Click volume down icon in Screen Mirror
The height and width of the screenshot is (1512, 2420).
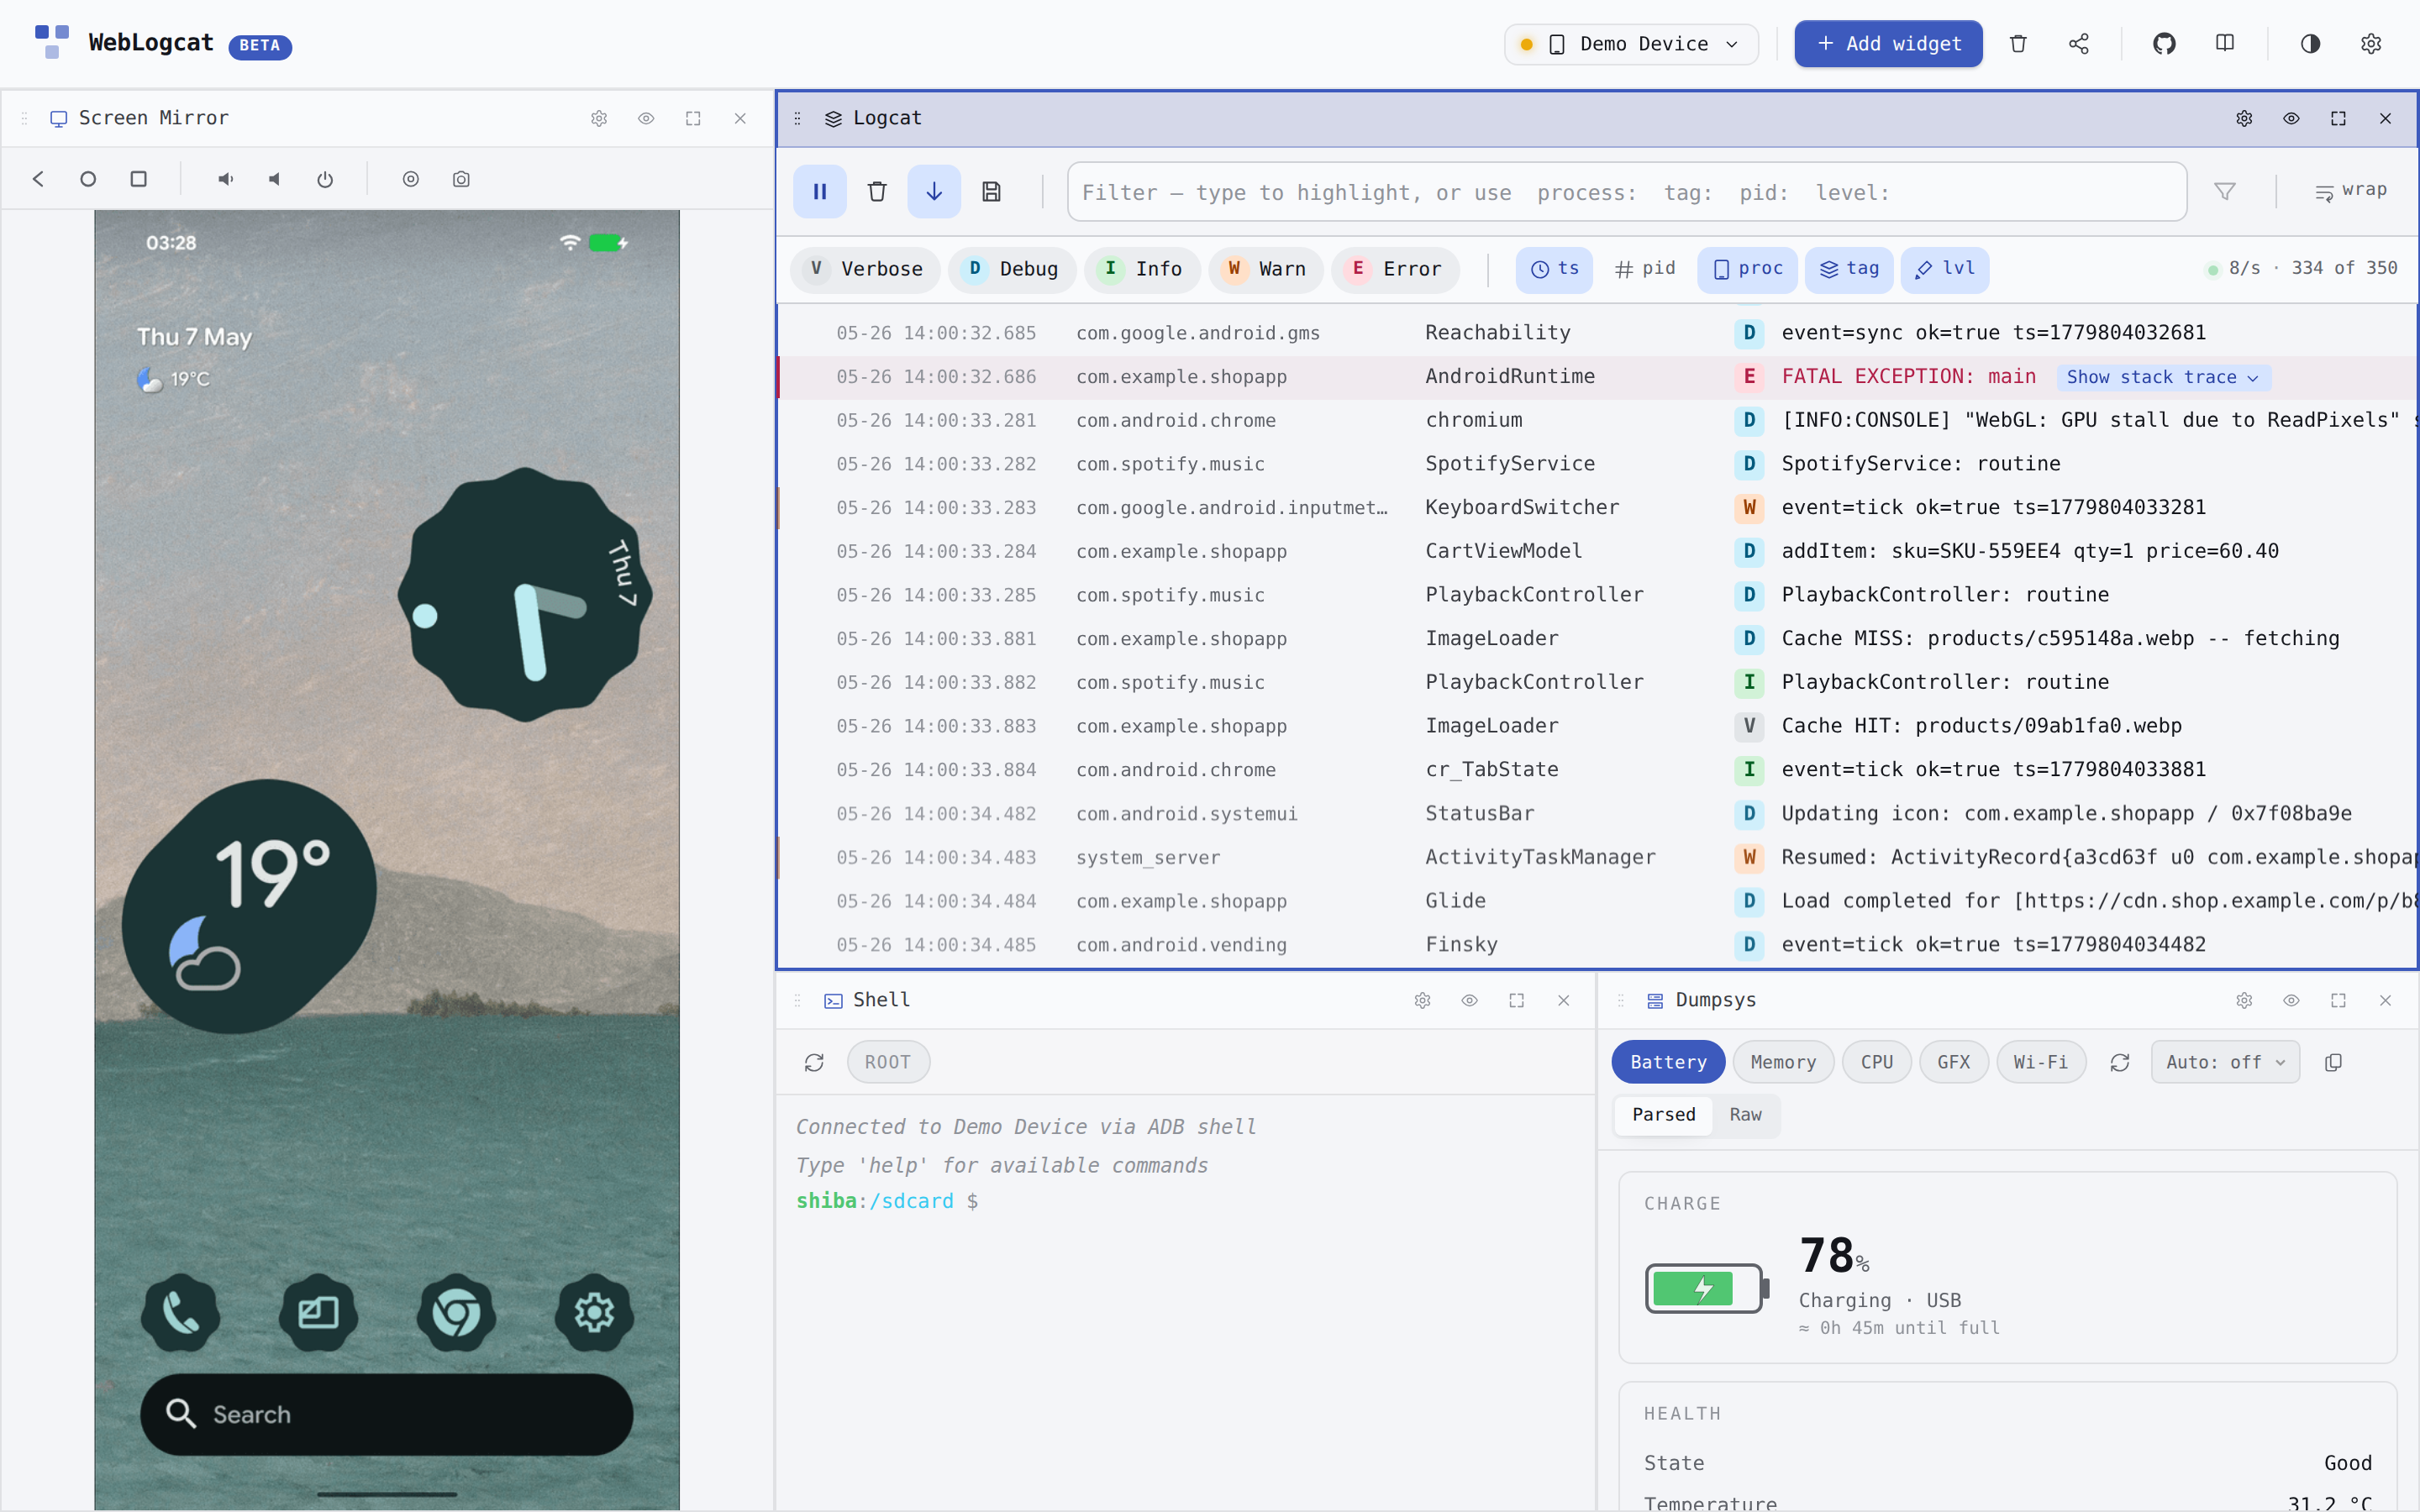(275, 179)
